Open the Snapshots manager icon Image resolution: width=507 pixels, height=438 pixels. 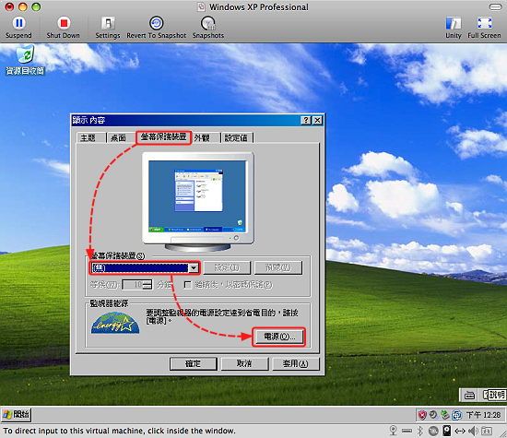[x=208, y=23]
